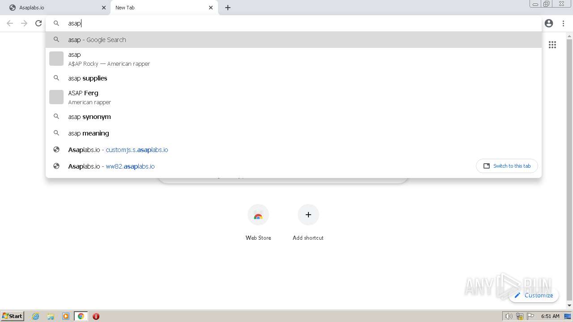This screenshot has width=573, height=322.
Task: Click search icon beside 'asap synonym'
Action: point(56,116)
